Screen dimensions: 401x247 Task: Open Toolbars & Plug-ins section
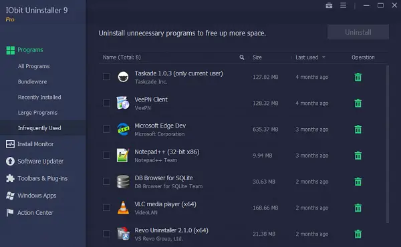point(43,178)
